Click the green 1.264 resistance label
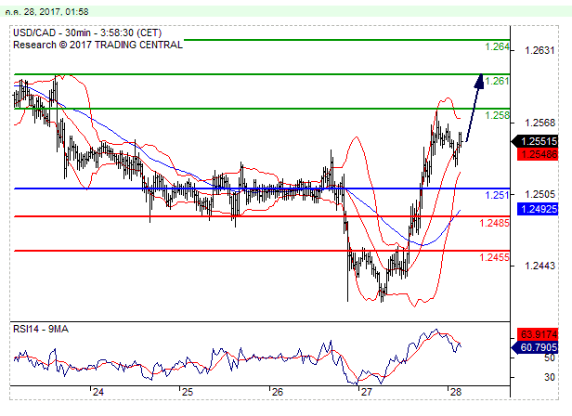 pyautogui.click(x=497, y=46)
